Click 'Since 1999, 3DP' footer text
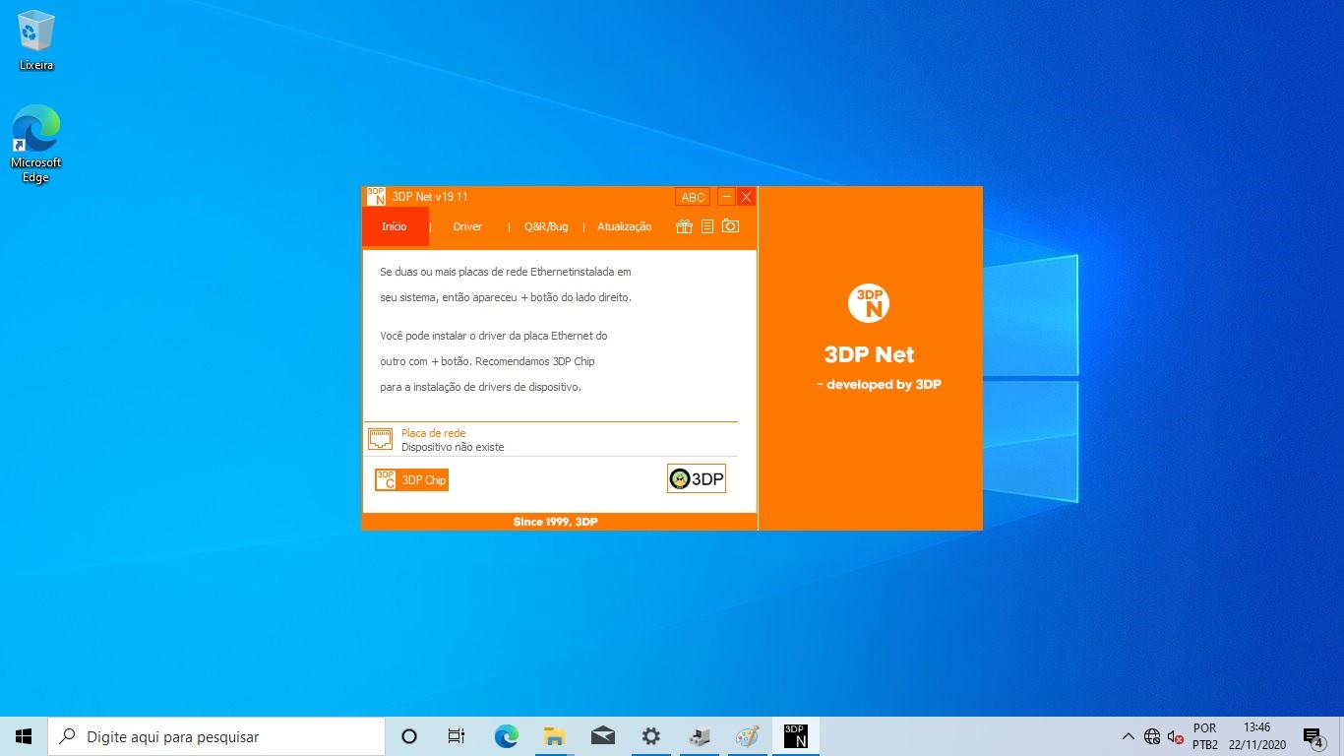 click(x=555, y=522)
